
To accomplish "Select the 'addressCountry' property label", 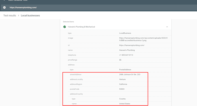I will (x=76, y=94).
